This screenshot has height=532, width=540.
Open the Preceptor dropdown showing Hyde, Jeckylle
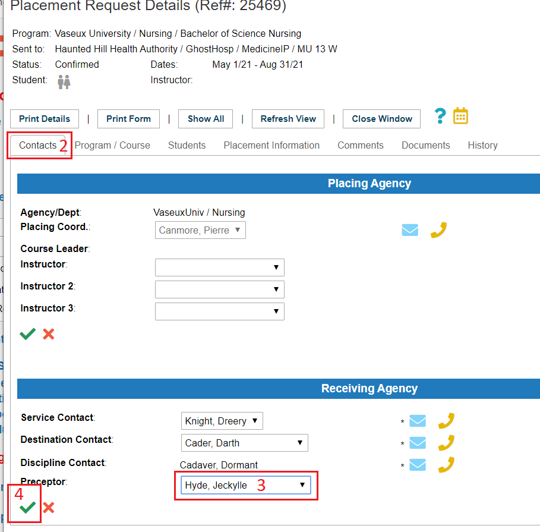[245, 485]
